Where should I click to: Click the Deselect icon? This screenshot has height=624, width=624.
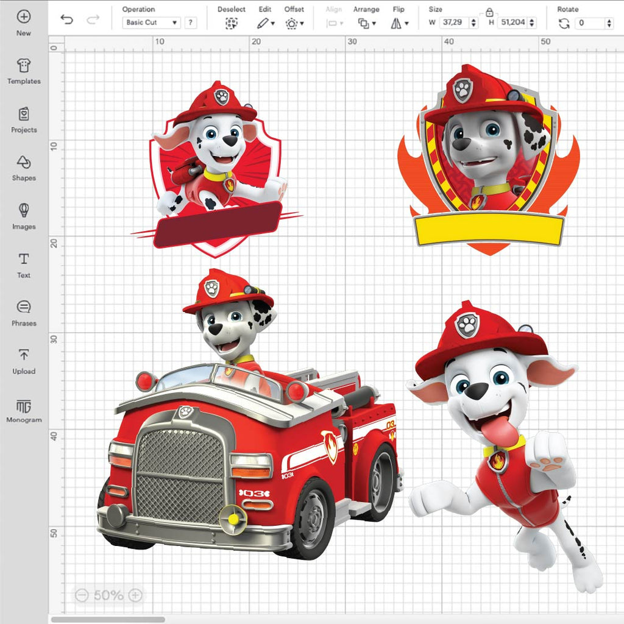tap(231, 23)
